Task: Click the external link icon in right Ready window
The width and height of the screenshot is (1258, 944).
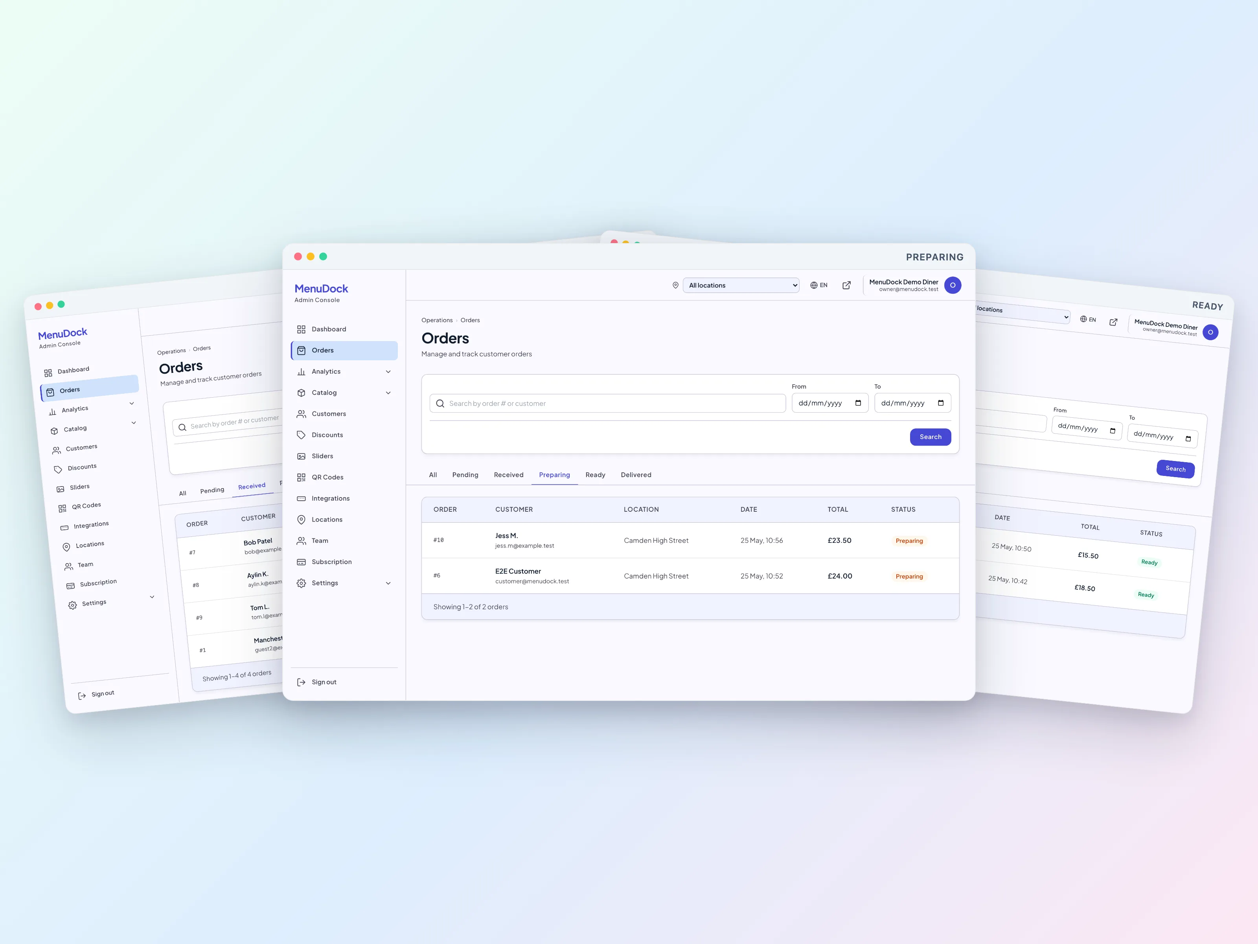Action: (1114, 322)
